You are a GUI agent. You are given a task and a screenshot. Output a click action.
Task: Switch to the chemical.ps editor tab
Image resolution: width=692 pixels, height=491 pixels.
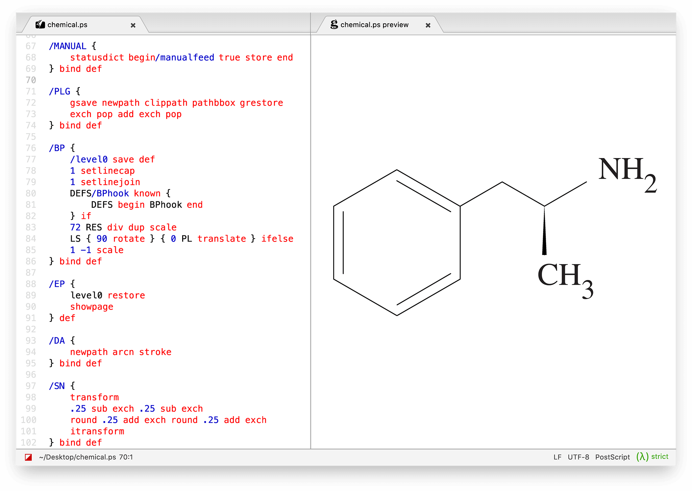tap(67, 25)
